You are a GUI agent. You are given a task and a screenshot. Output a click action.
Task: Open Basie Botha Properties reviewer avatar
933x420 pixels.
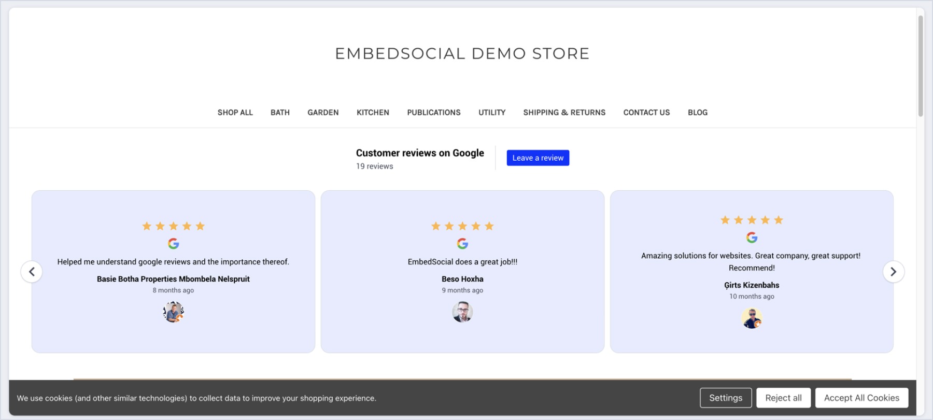[x=174, y=312]
